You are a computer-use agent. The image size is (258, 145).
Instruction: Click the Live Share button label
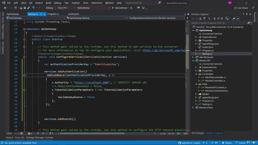point(243,8)
